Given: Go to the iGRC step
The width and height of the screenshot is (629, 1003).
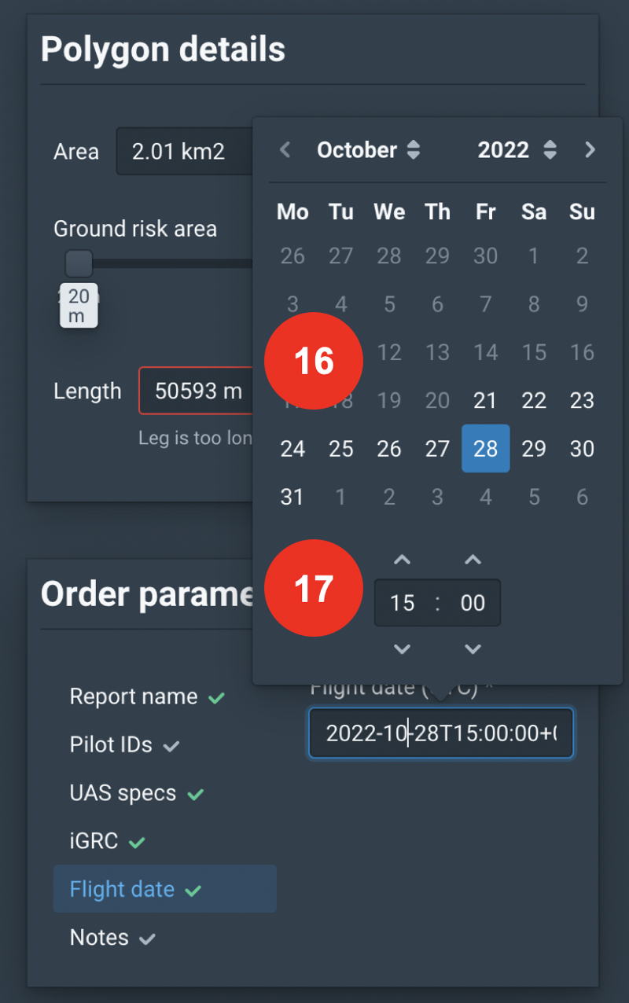Looking at the screenshot, I should pos(94,841).
